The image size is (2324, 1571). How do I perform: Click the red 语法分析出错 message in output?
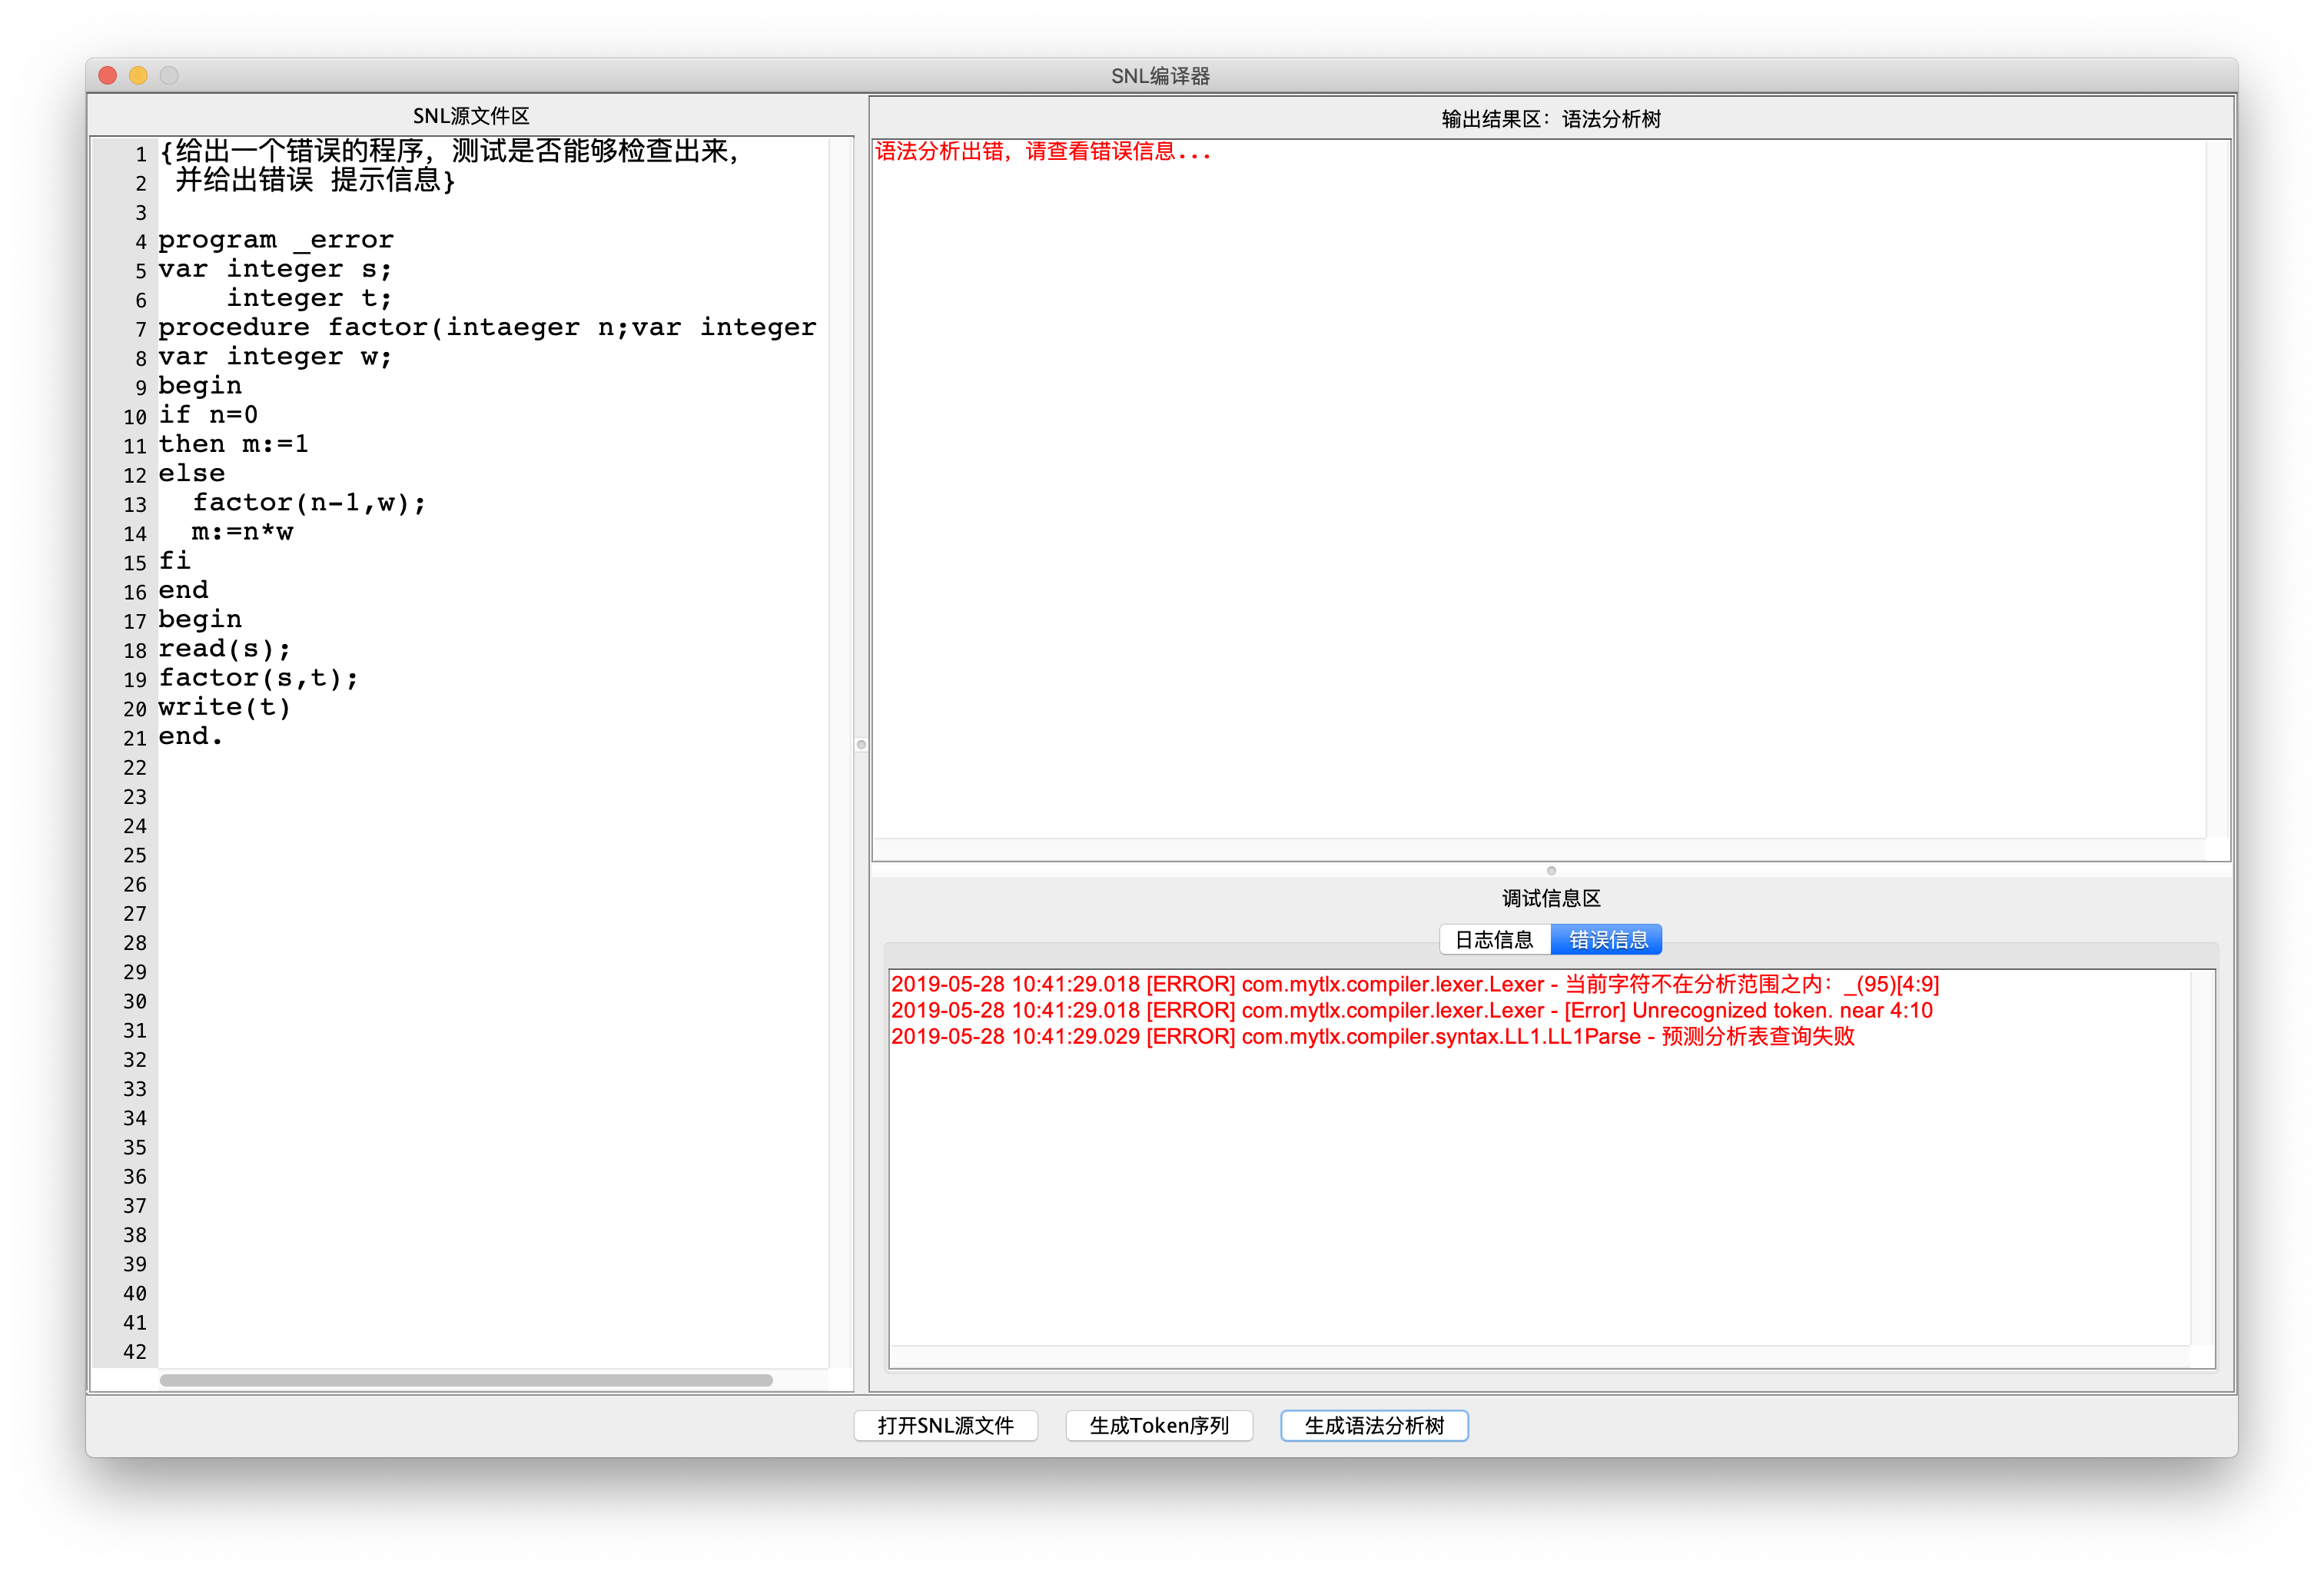pos(1042,152)
